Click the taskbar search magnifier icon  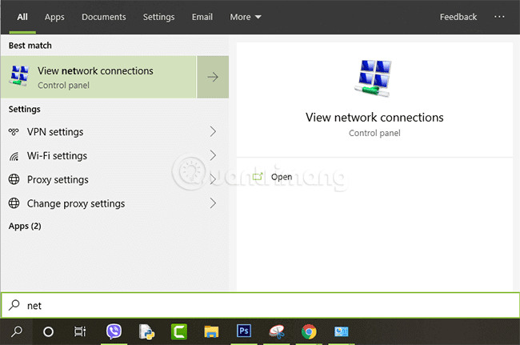16,331
